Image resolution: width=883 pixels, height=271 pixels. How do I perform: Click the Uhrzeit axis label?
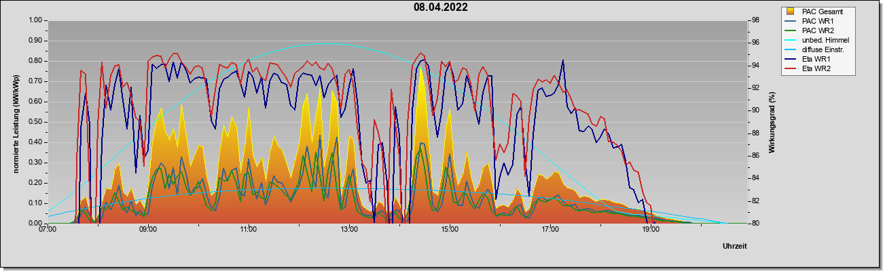[x=735, y=246]
